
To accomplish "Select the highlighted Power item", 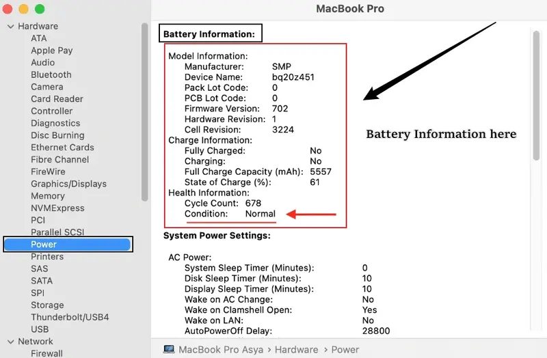I will [68, 245].
